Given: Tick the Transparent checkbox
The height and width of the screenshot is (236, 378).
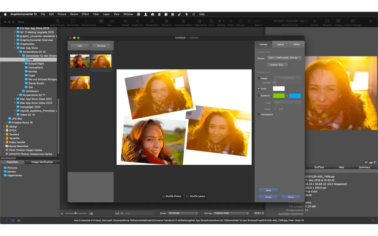Looking at the screenshot, I should [x=259, y=114].
